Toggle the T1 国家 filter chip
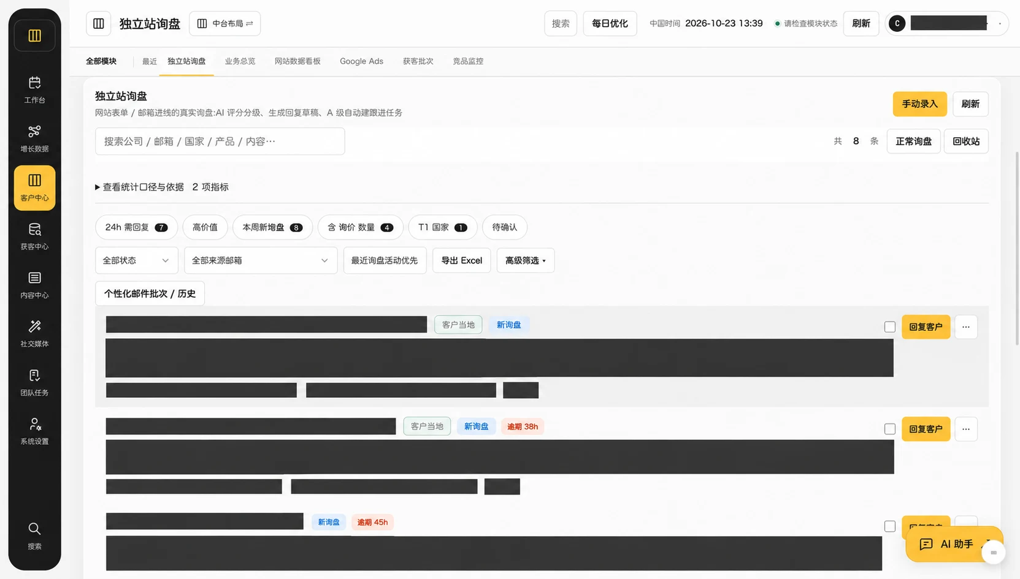This screenshot has height=579, width=1020. (x=443, y=227)
